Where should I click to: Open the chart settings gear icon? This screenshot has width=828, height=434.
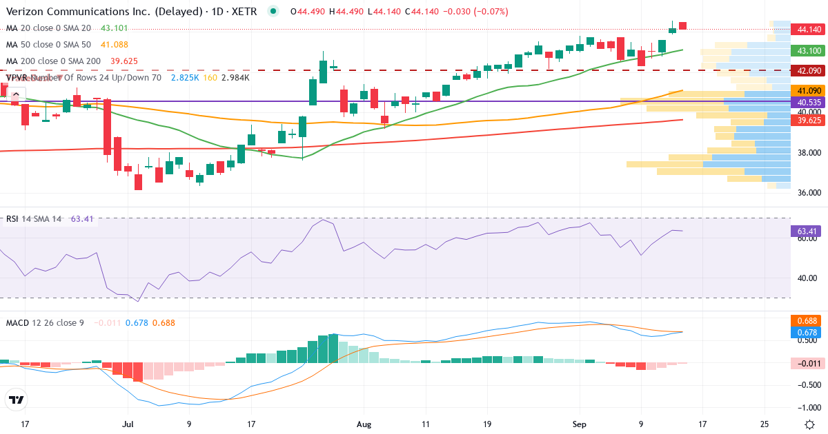(809, 424)
